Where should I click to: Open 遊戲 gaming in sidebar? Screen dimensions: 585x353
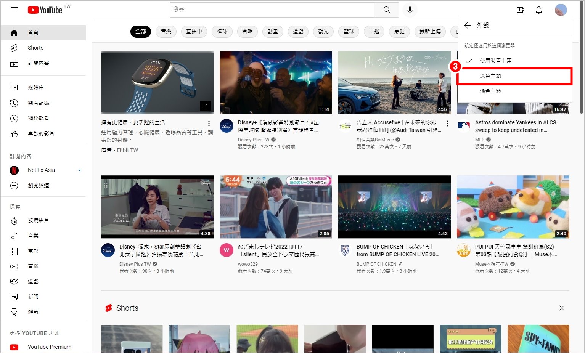[43, 281]
